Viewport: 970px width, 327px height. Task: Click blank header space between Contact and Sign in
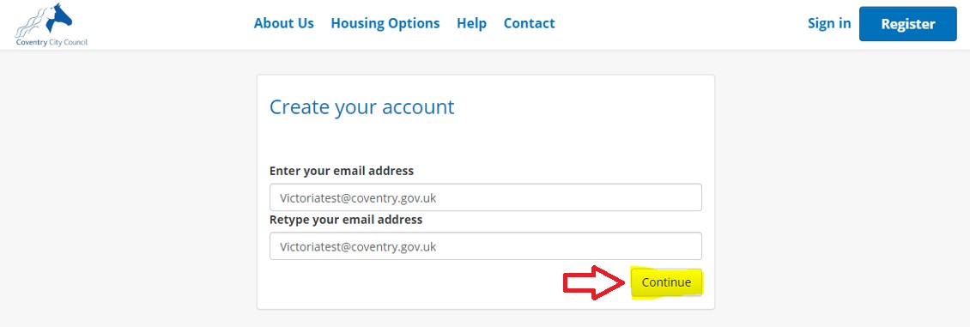(x=681, y=24)
